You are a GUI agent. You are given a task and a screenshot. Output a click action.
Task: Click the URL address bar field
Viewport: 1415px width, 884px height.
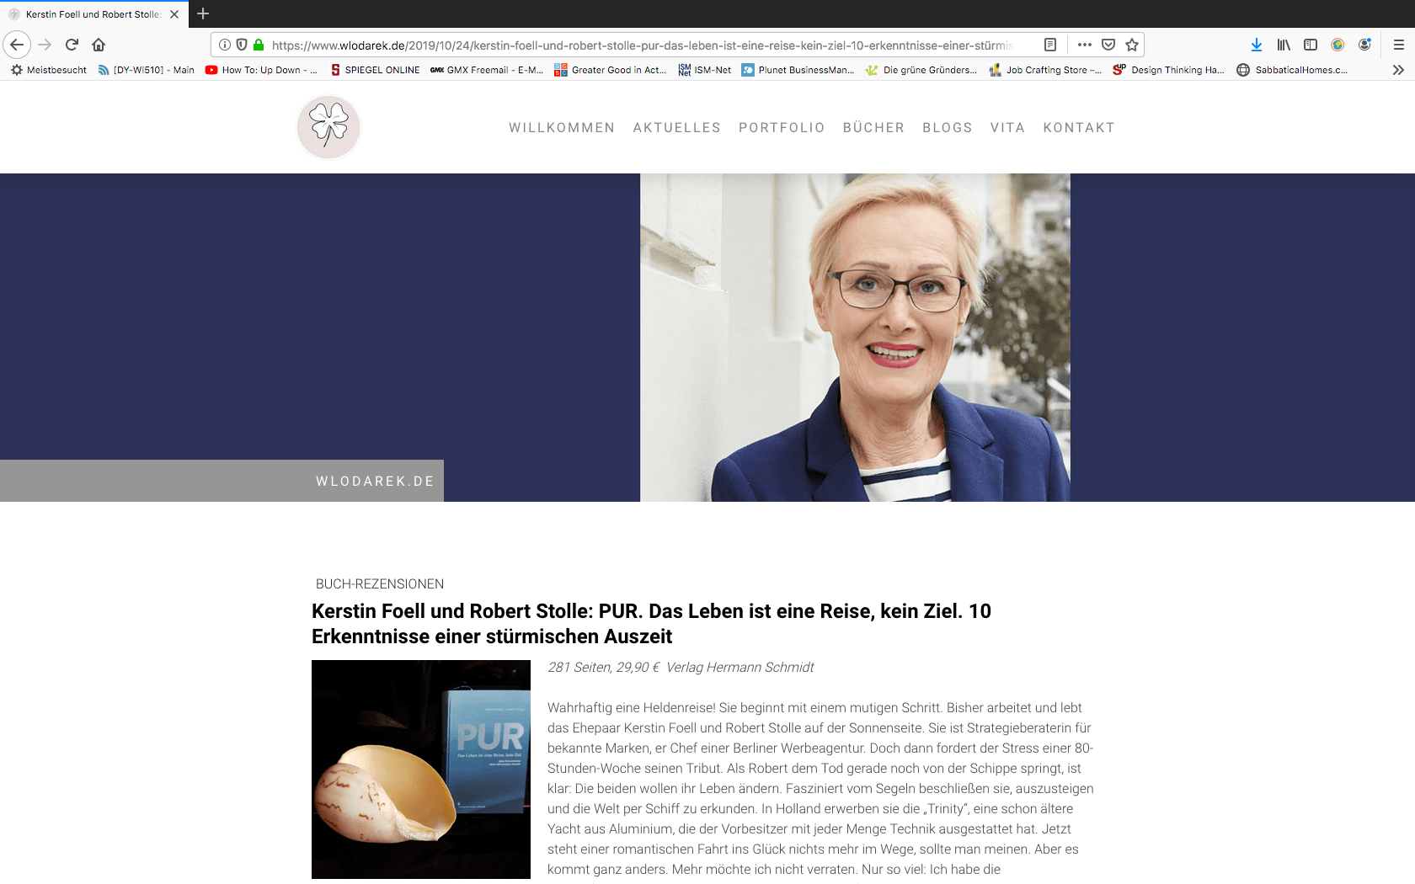[642, 45]
